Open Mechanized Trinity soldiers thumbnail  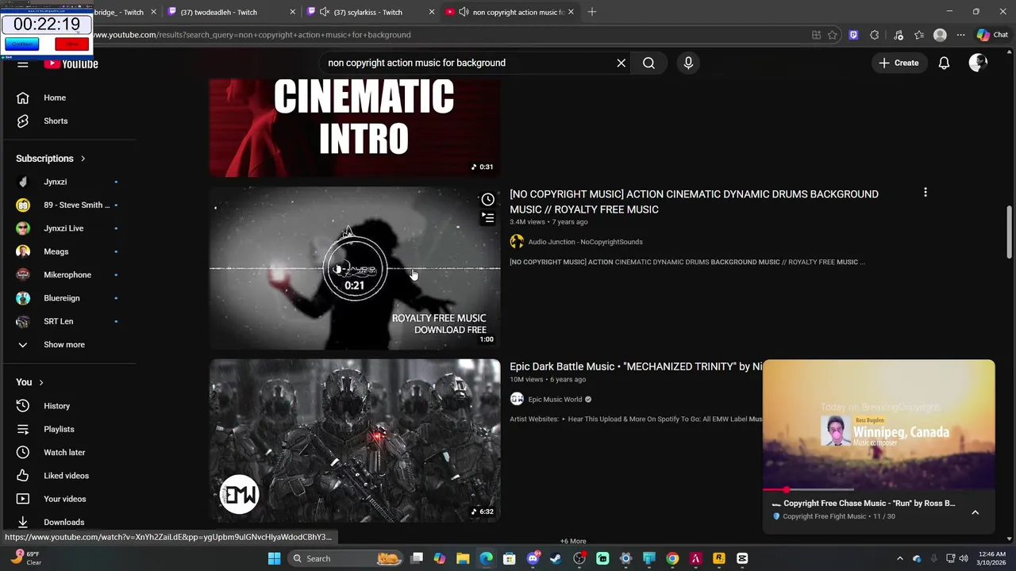[355, 441]
